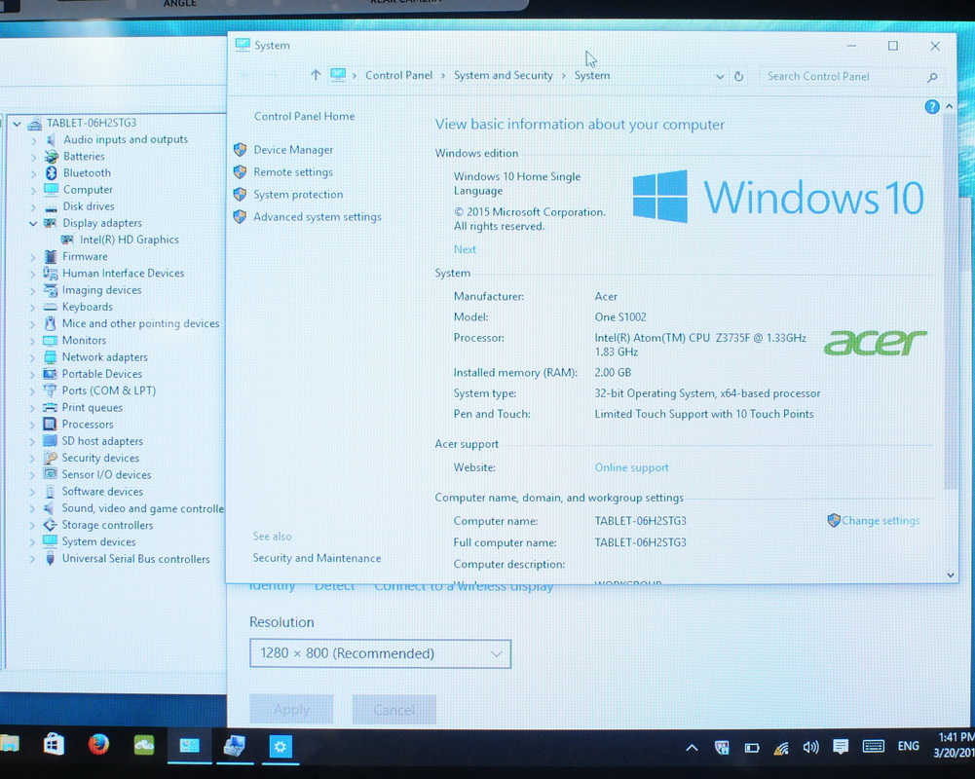
Task: Collapse the Display adapters node
Action: point(33,223)
